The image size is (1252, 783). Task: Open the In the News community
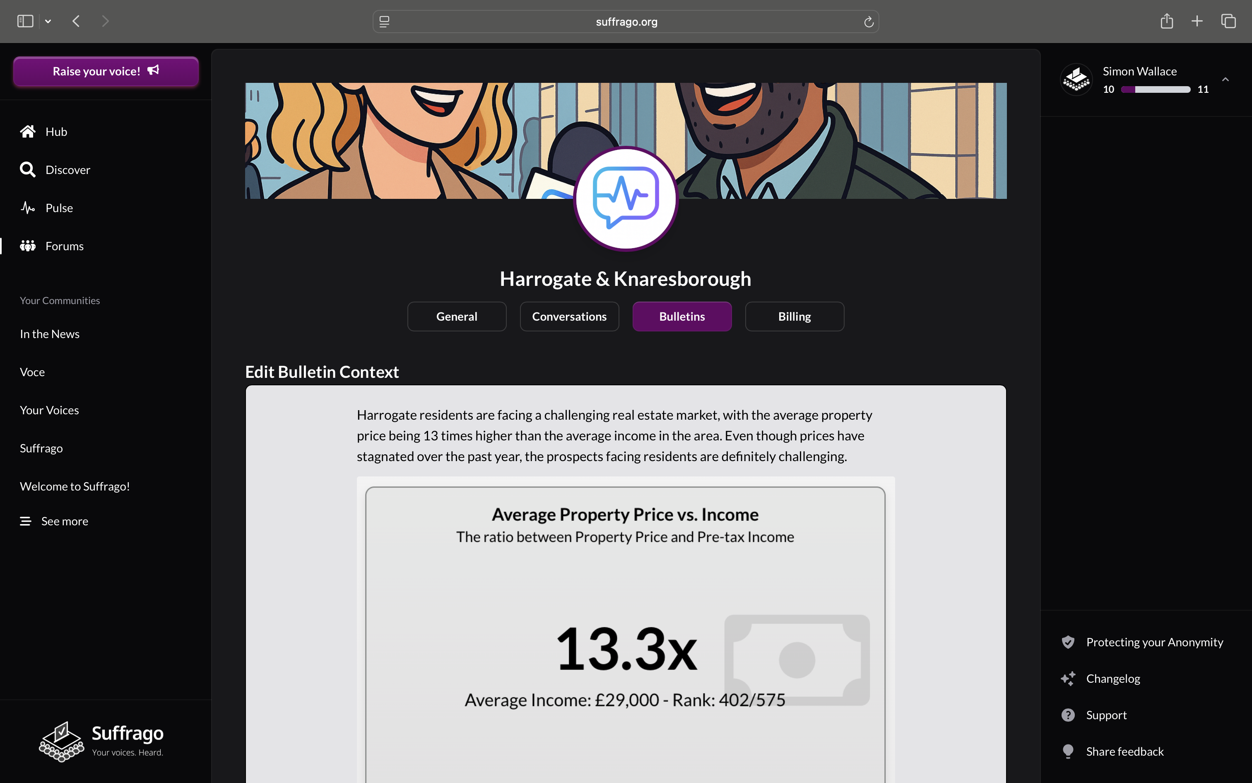pos(50,334)
